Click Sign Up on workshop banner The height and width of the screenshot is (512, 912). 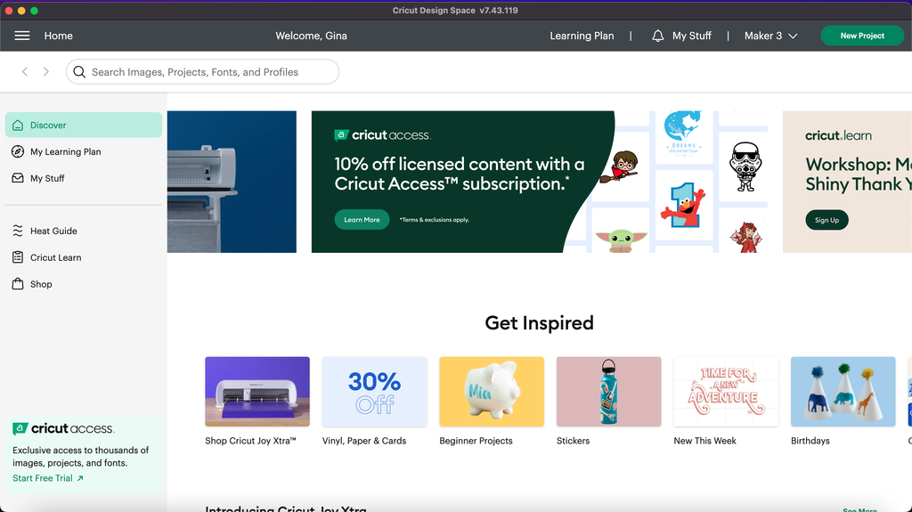[x=826, y=220]
